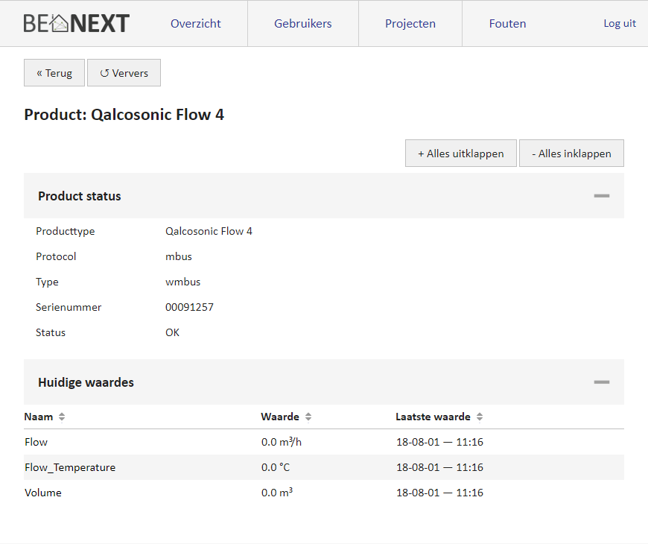648x544 pixels.
Task: Collapse all with Alles inklappen
Action: tap(571, 154)
